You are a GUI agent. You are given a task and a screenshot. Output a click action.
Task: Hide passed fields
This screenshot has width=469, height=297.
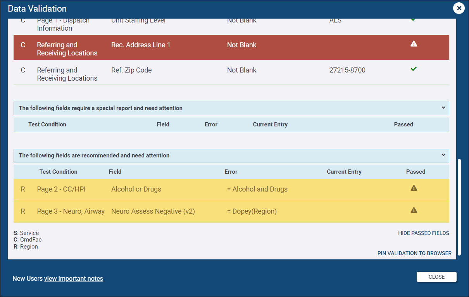click(x=424, y=233)
